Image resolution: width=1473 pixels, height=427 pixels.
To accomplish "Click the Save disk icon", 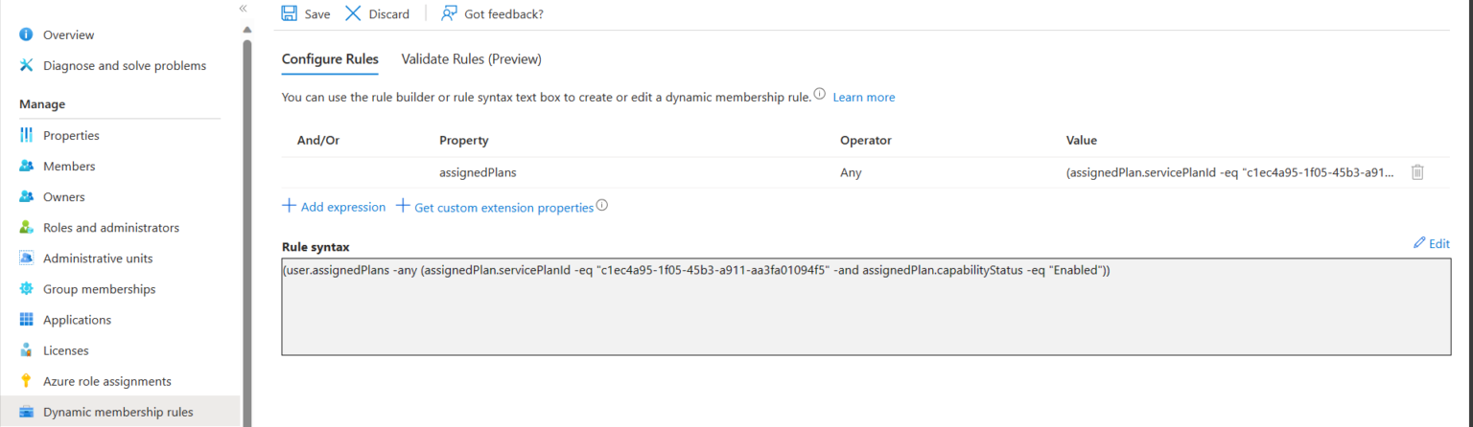I will click(x=289, y=13).
